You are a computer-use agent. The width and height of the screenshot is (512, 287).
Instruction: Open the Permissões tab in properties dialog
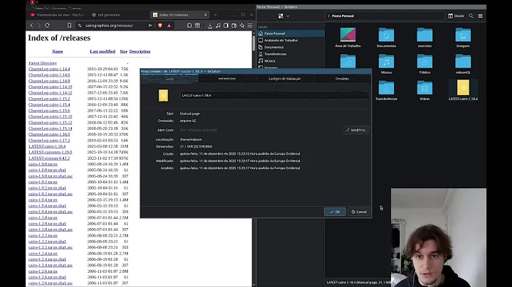(x=227, y=79)
